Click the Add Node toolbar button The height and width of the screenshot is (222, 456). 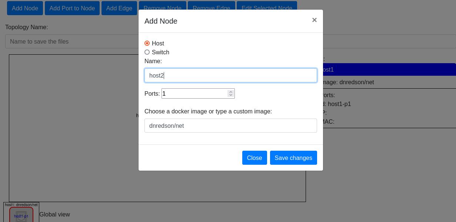tap(25, 8)
